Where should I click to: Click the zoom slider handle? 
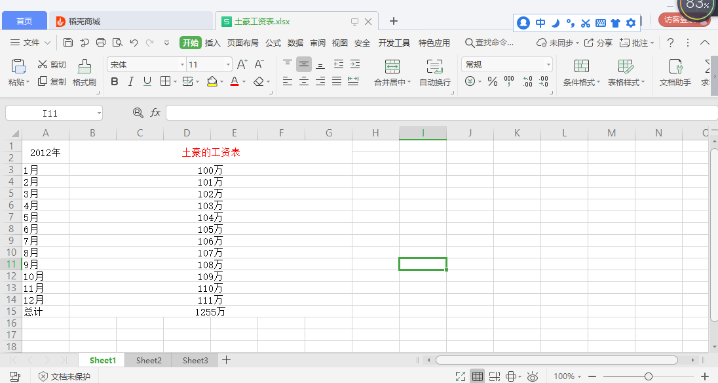pos(648,376)
